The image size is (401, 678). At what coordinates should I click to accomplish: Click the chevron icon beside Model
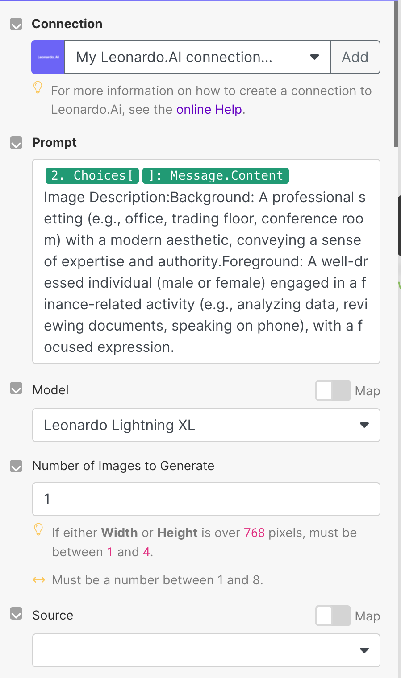click(16, 389)
